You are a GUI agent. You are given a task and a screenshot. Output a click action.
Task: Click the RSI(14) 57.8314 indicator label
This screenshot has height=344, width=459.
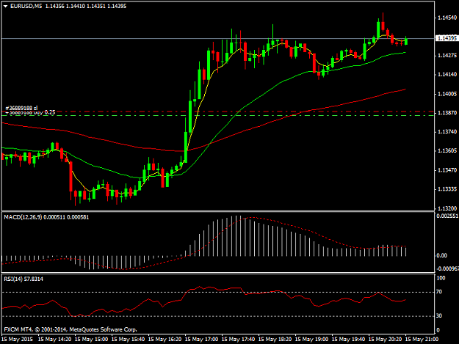click(24, 279)
